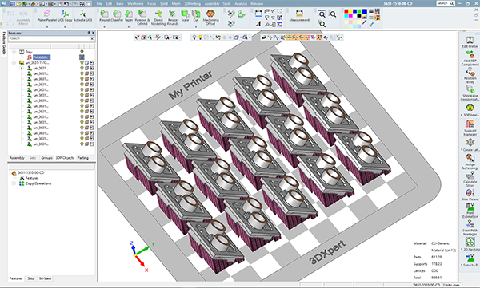
Task: Open the Slice Viewer
Action: [470, 195]
